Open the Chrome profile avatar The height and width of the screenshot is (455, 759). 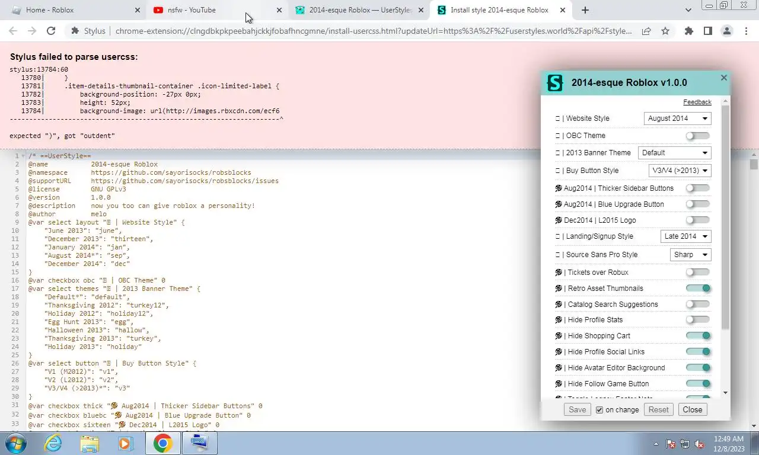pyautogui.click(x=727, y=31)
